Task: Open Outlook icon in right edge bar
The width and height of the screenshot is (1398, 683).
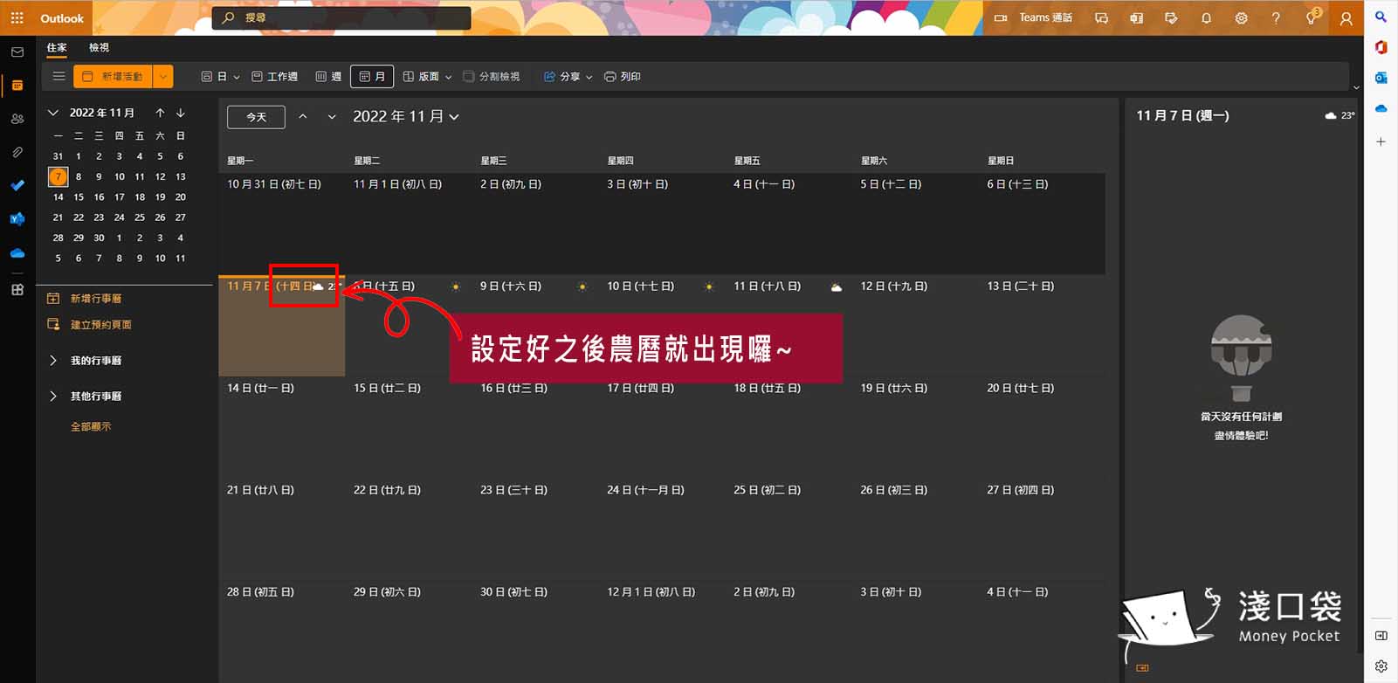Action: pyautogui.click(x=1381, y=78)
